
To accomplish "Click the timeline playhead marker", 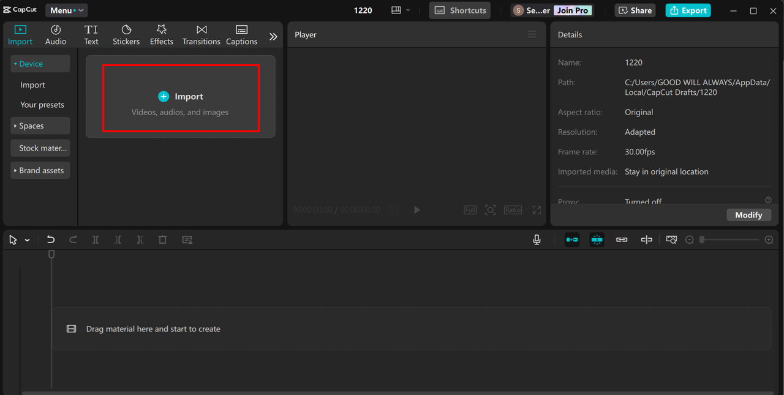I will click(x=51, y=254).
